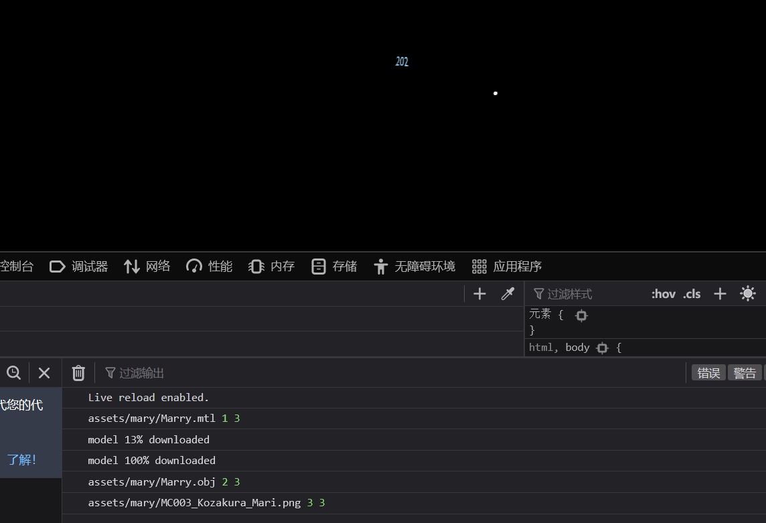Switch to the 网络 (Network) tab

[147, 267]
